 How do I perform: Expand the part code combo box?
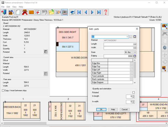(x=127, y=37)
